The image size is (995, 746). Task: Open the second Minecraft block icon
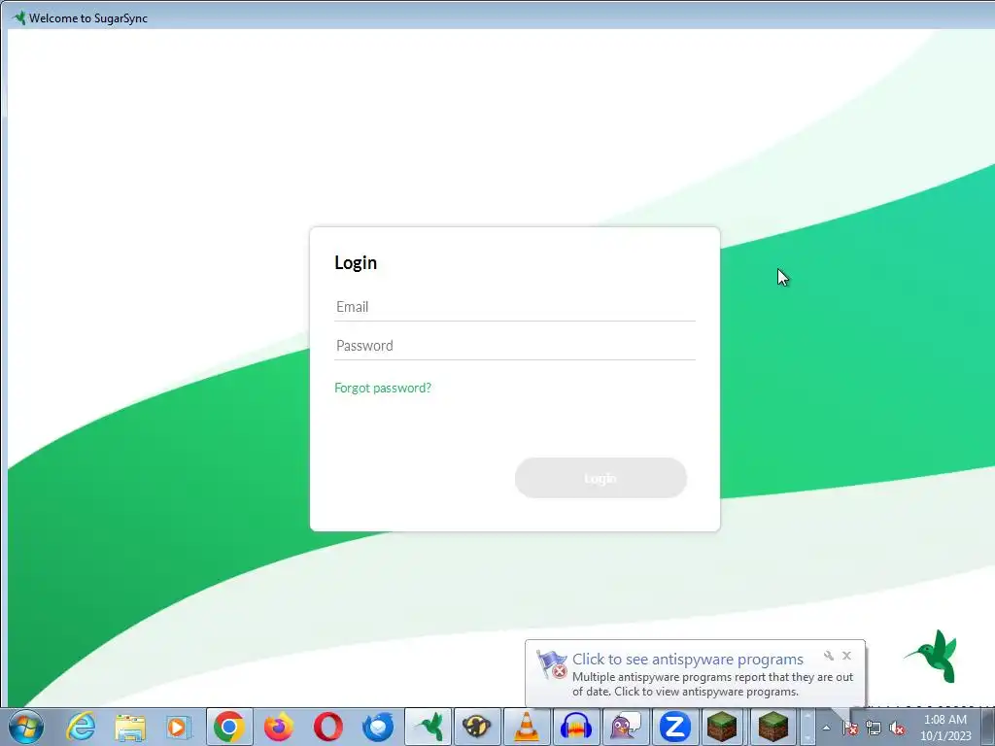pyautogui.click(x=773, y=727)
